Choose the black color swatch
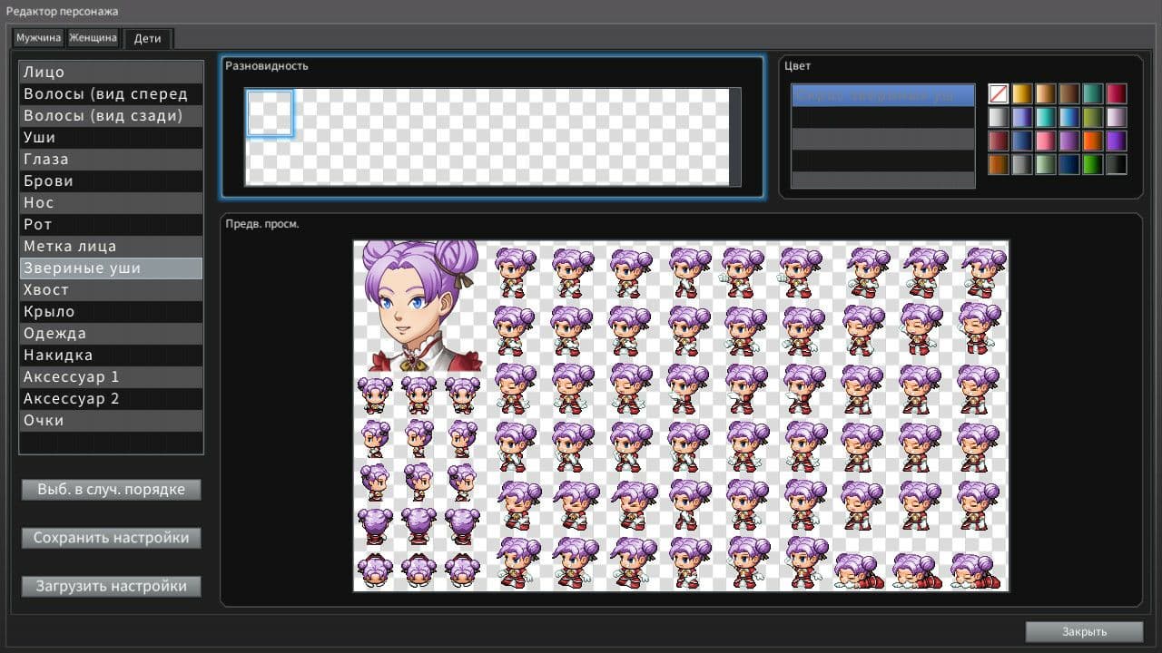Image resolution: width=1162 pixels, height=653 pixels. tap(1117, 164)
